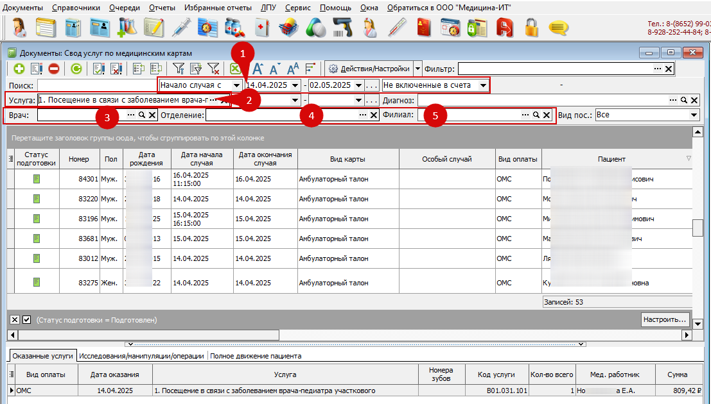Click the 'Действия/Настройки' button
This screenshot has width=711, height=404.
click(x=369, y=69)
